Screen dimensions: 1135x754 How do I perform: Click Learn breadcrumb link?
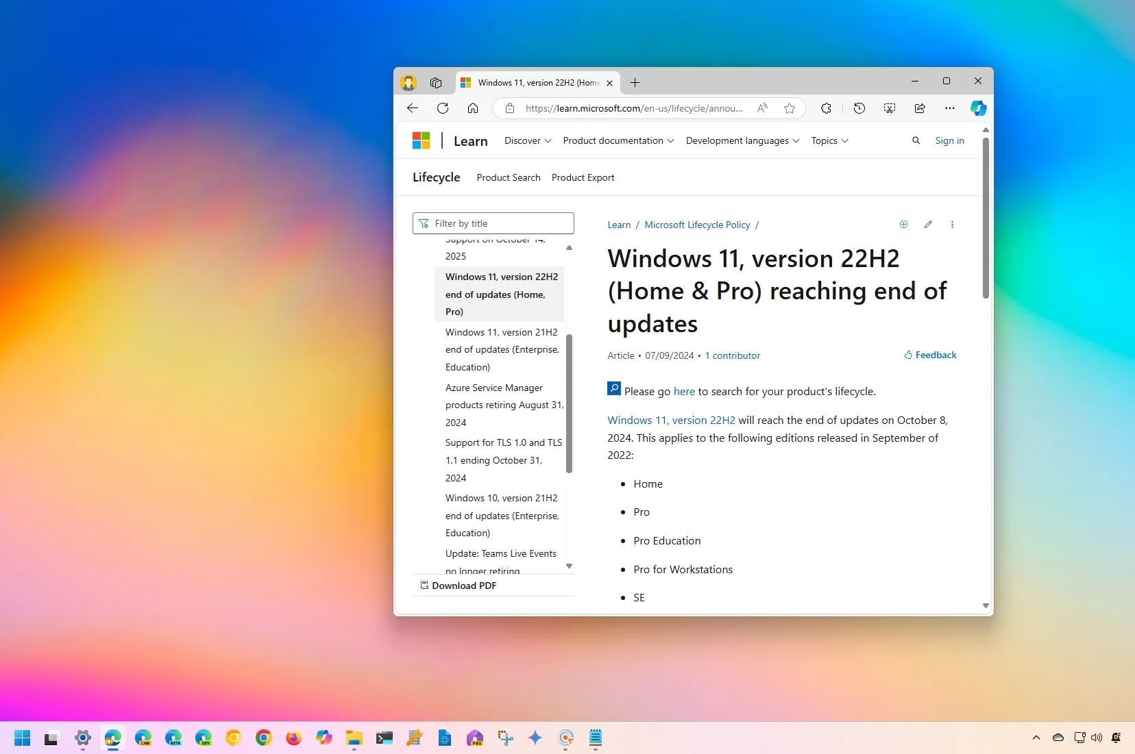(619, 225)
